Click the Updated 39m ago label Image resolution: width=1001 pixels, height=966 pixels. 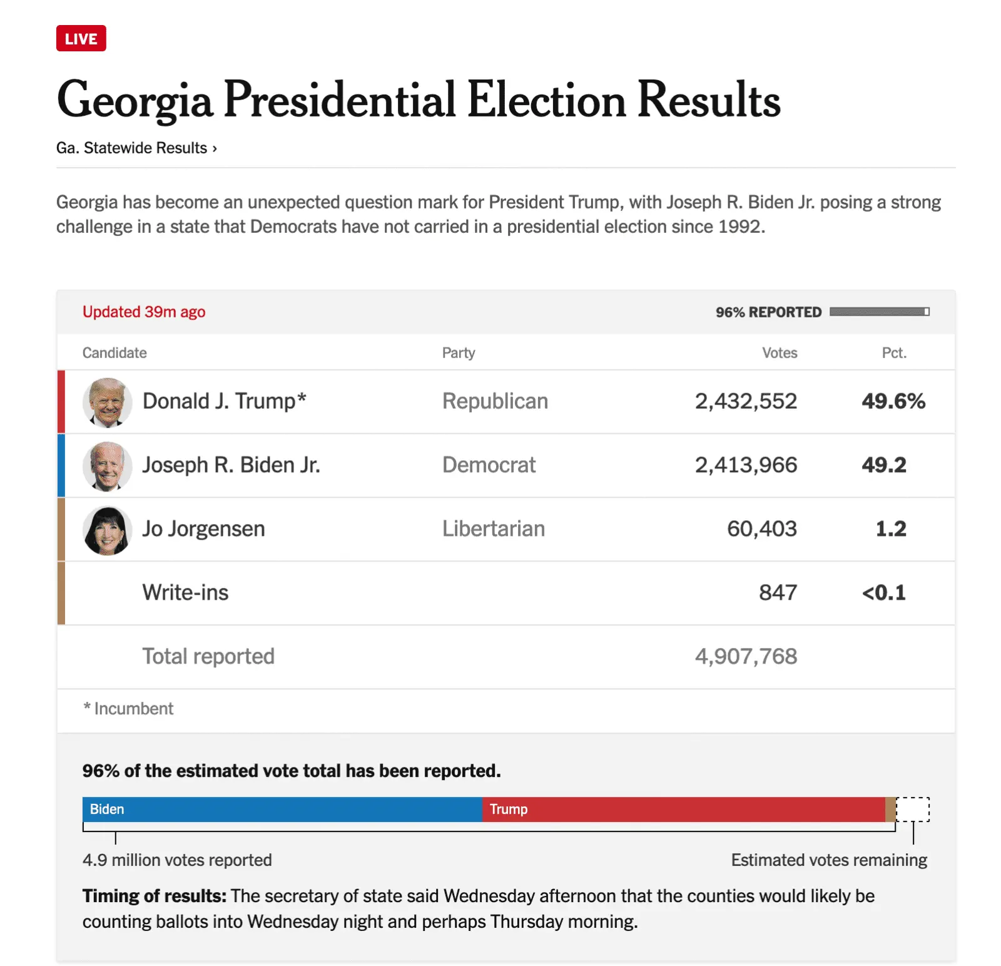143,311
